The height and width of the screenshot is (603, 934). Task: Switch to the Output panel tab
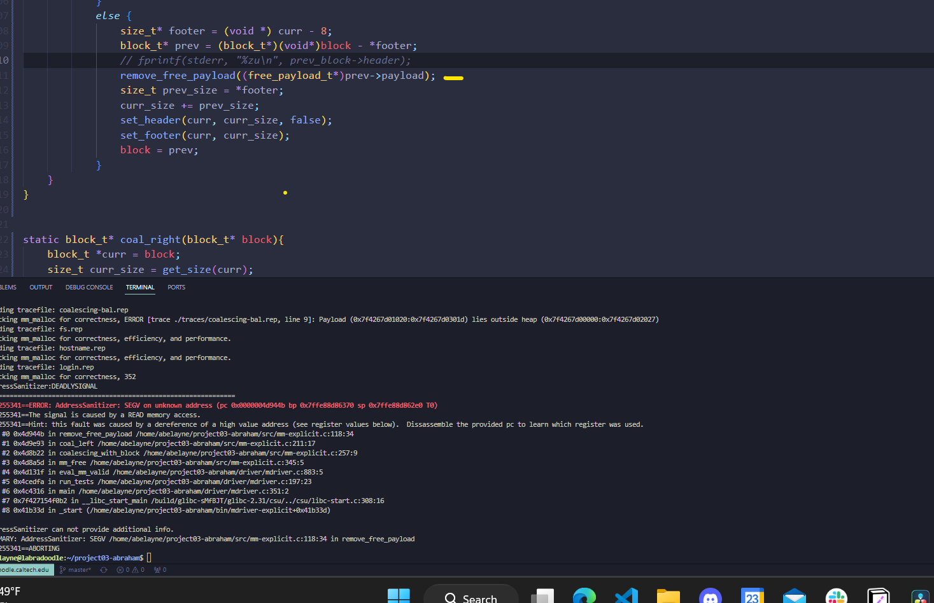coord(41,288)
